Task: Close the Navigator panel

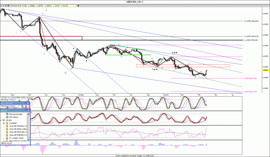Action: point(29,110)
